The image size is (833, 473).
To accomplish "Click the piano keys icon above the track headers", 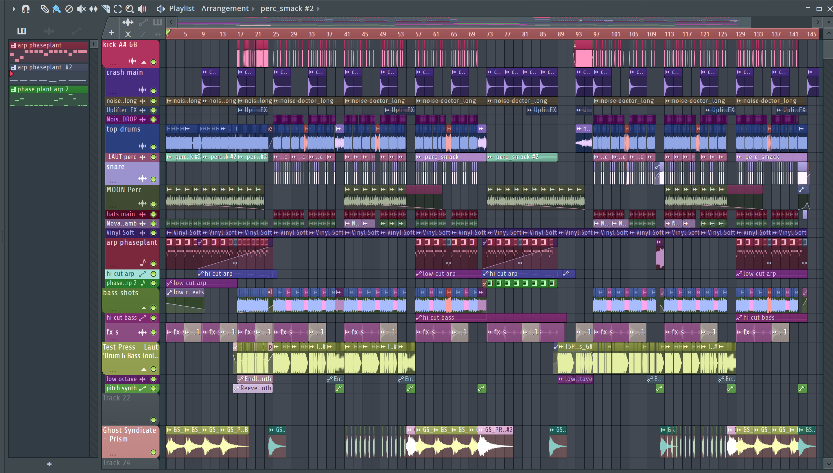I will (x=158, y=22).
